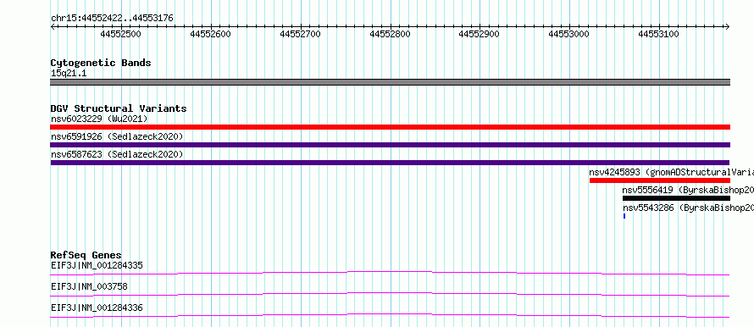Select the black nsv5556419 variant bar

(676, 198)
